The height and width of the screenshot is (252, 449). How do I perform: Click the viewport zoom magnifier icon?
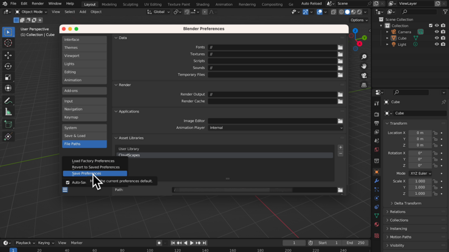[364, 57]
